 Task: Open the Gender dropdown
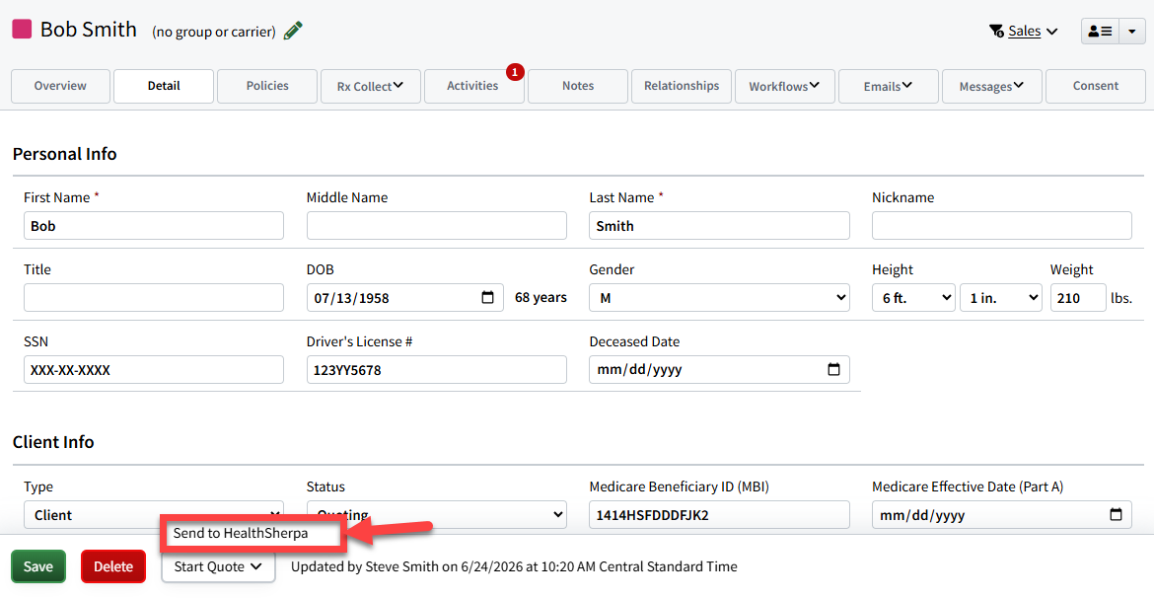click(719, 298)
